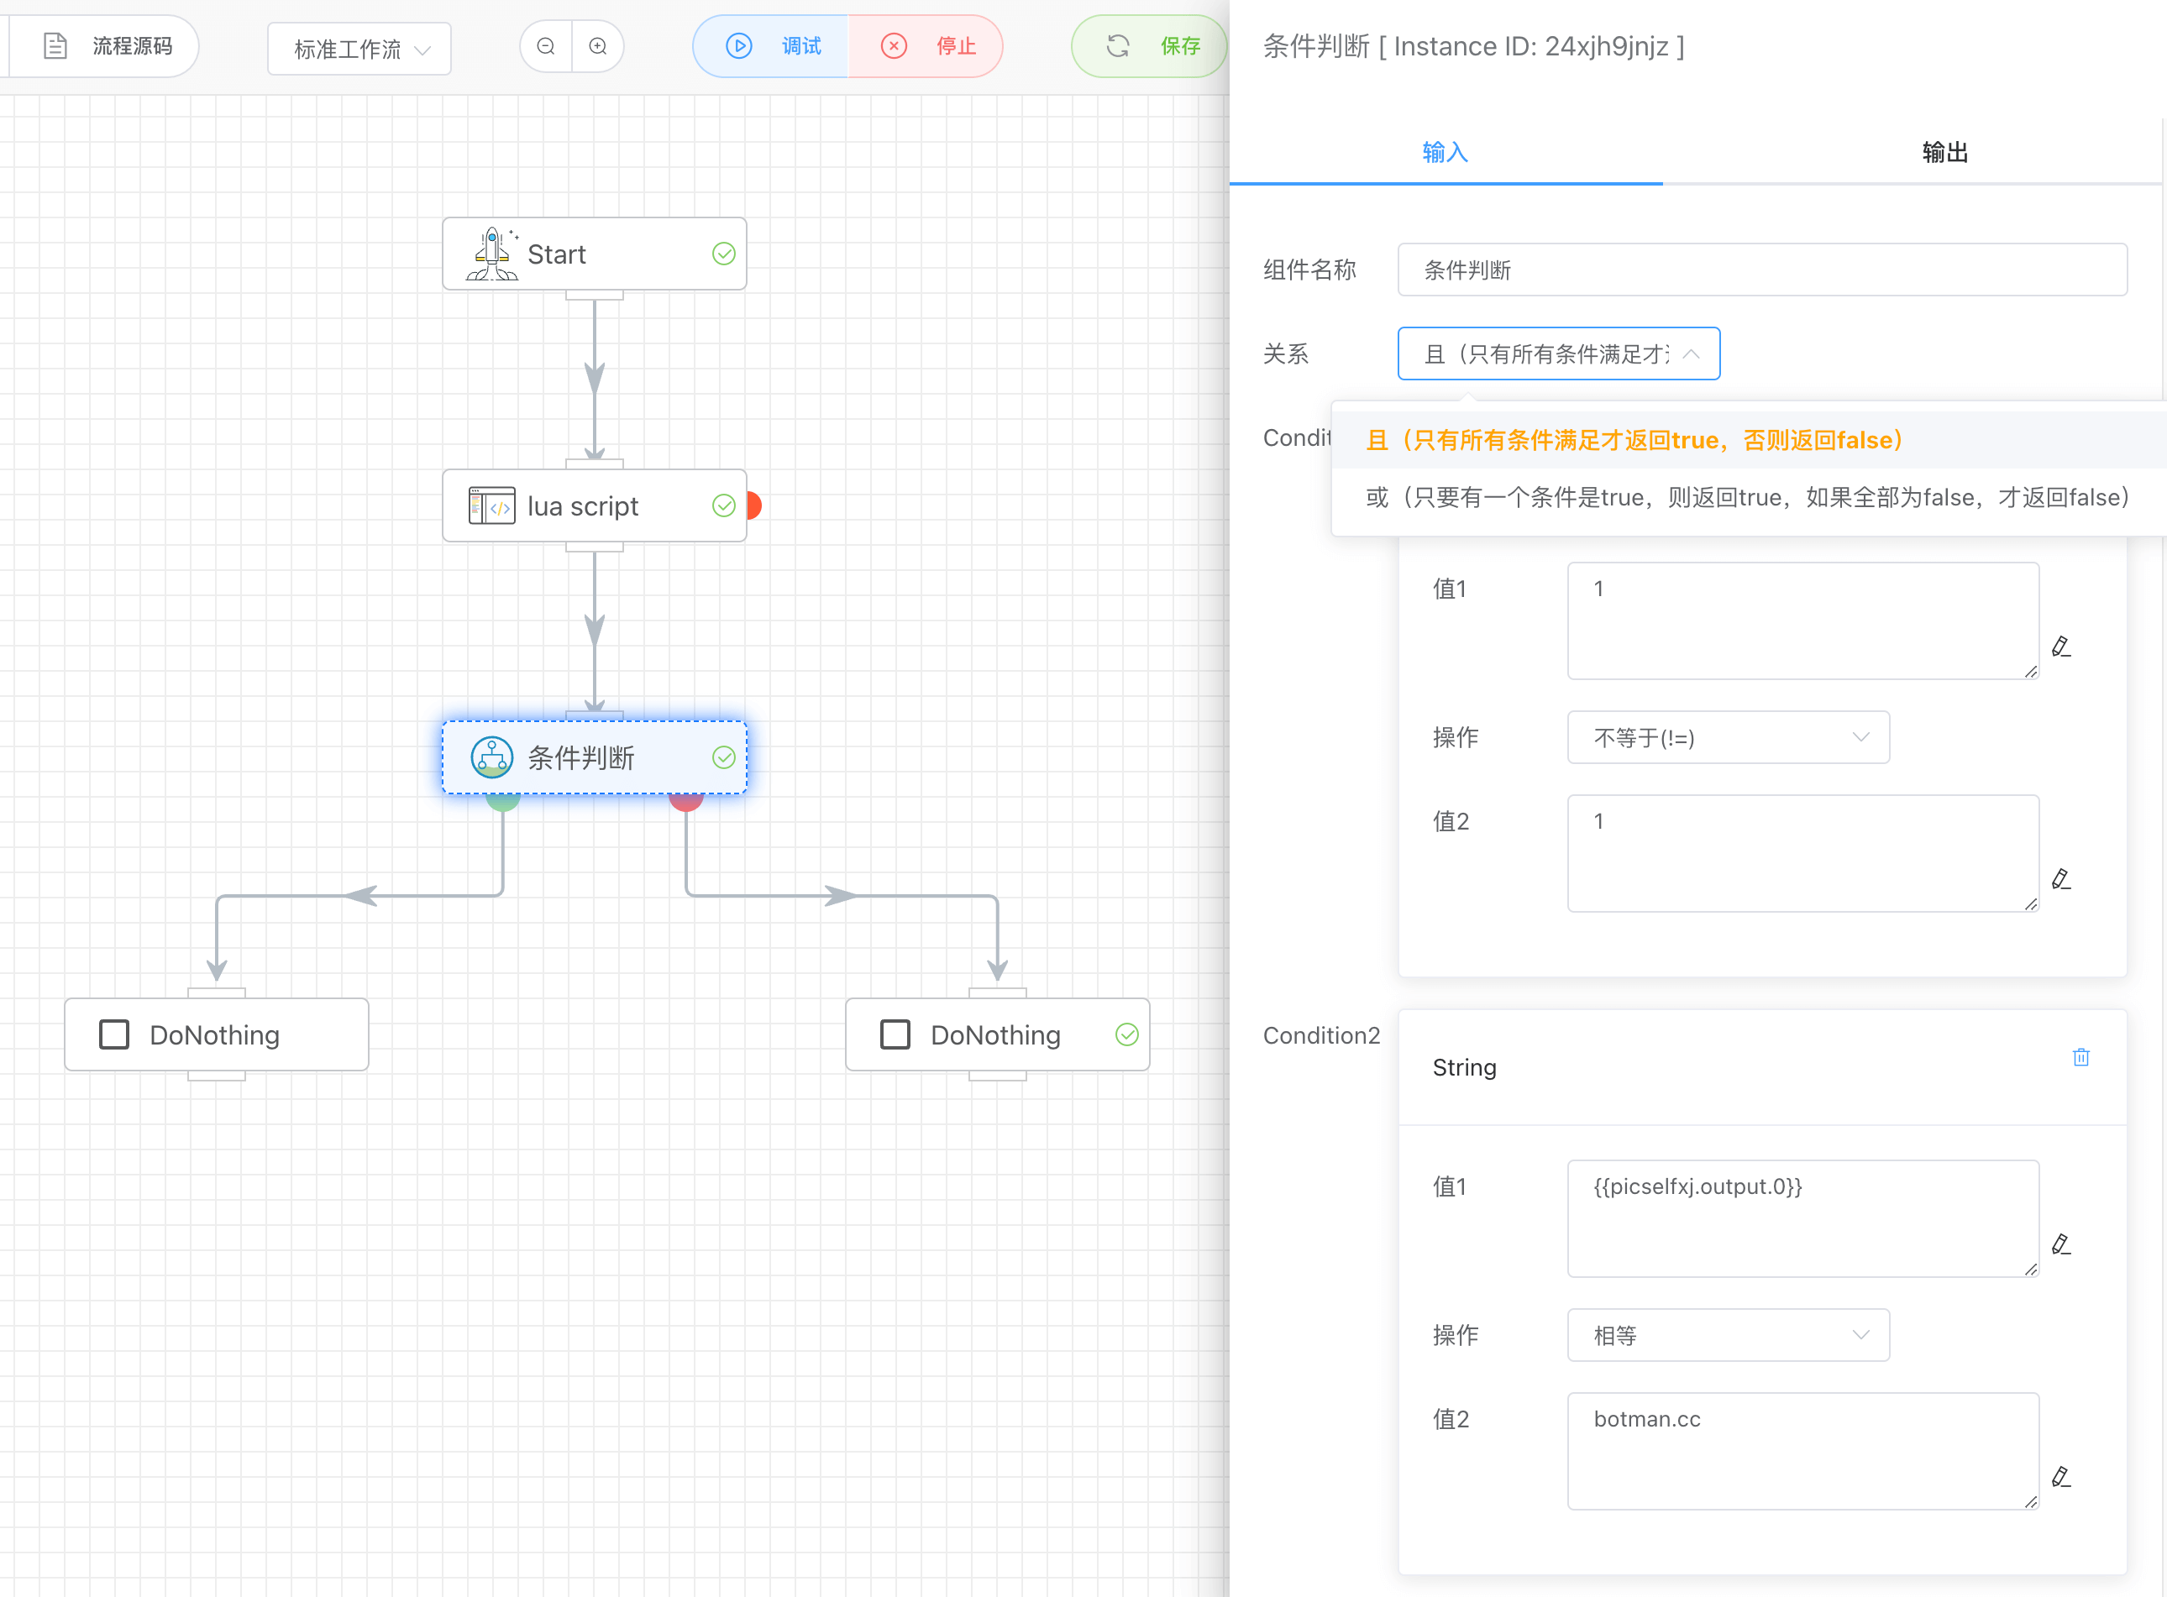The width and height of the screenshot is (2167, 1597).
Task: Click the edit pencil beside botman.cc value
Action: 2060,1477
